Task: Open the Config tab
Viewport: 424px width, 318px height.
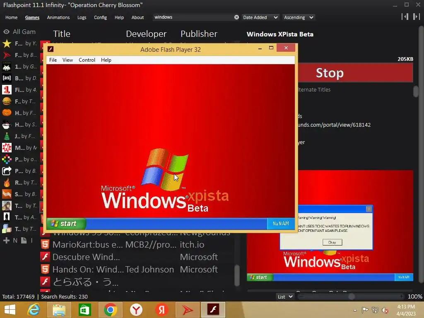Action: pos(100,17)
